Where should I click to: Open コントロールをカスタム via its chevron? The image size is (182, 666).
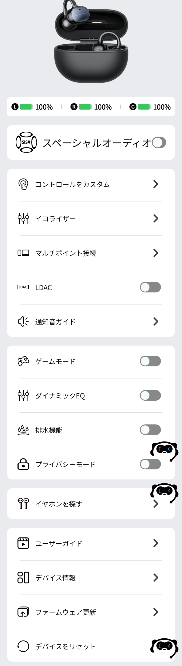pos(156,184)
